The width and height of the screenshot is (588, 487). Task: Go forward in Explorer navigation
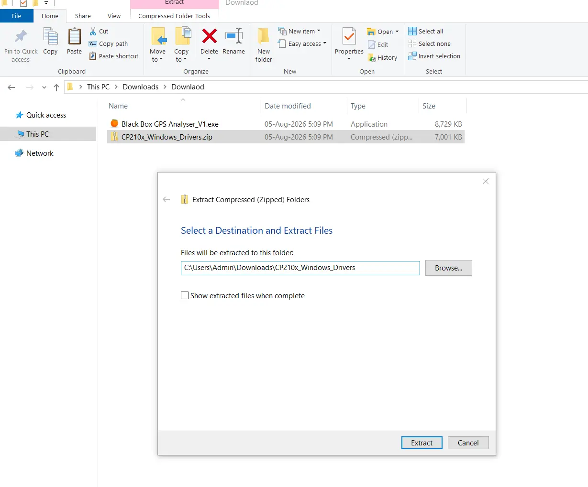click(x=30, y=87)
